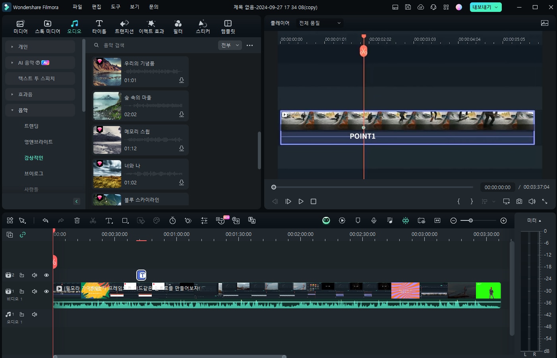Step to the previous frame

[x=275, y=201]
